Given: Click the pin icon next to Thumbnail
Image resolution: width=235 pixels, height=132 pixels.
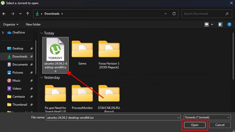Looking at the screenshot, I should [x=31, y=105].
